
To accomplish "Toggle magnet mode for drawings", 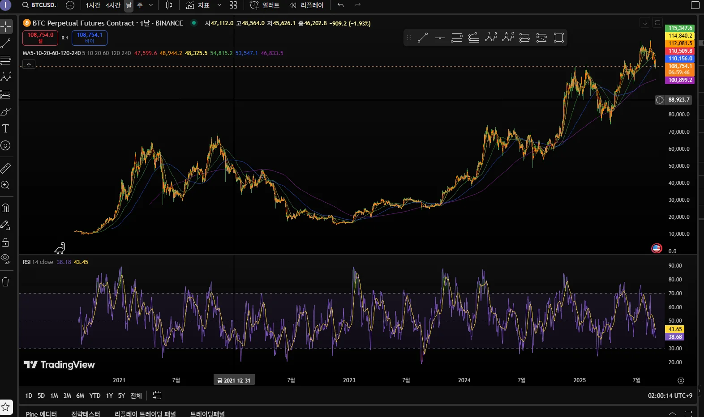I will coord(6,208).
